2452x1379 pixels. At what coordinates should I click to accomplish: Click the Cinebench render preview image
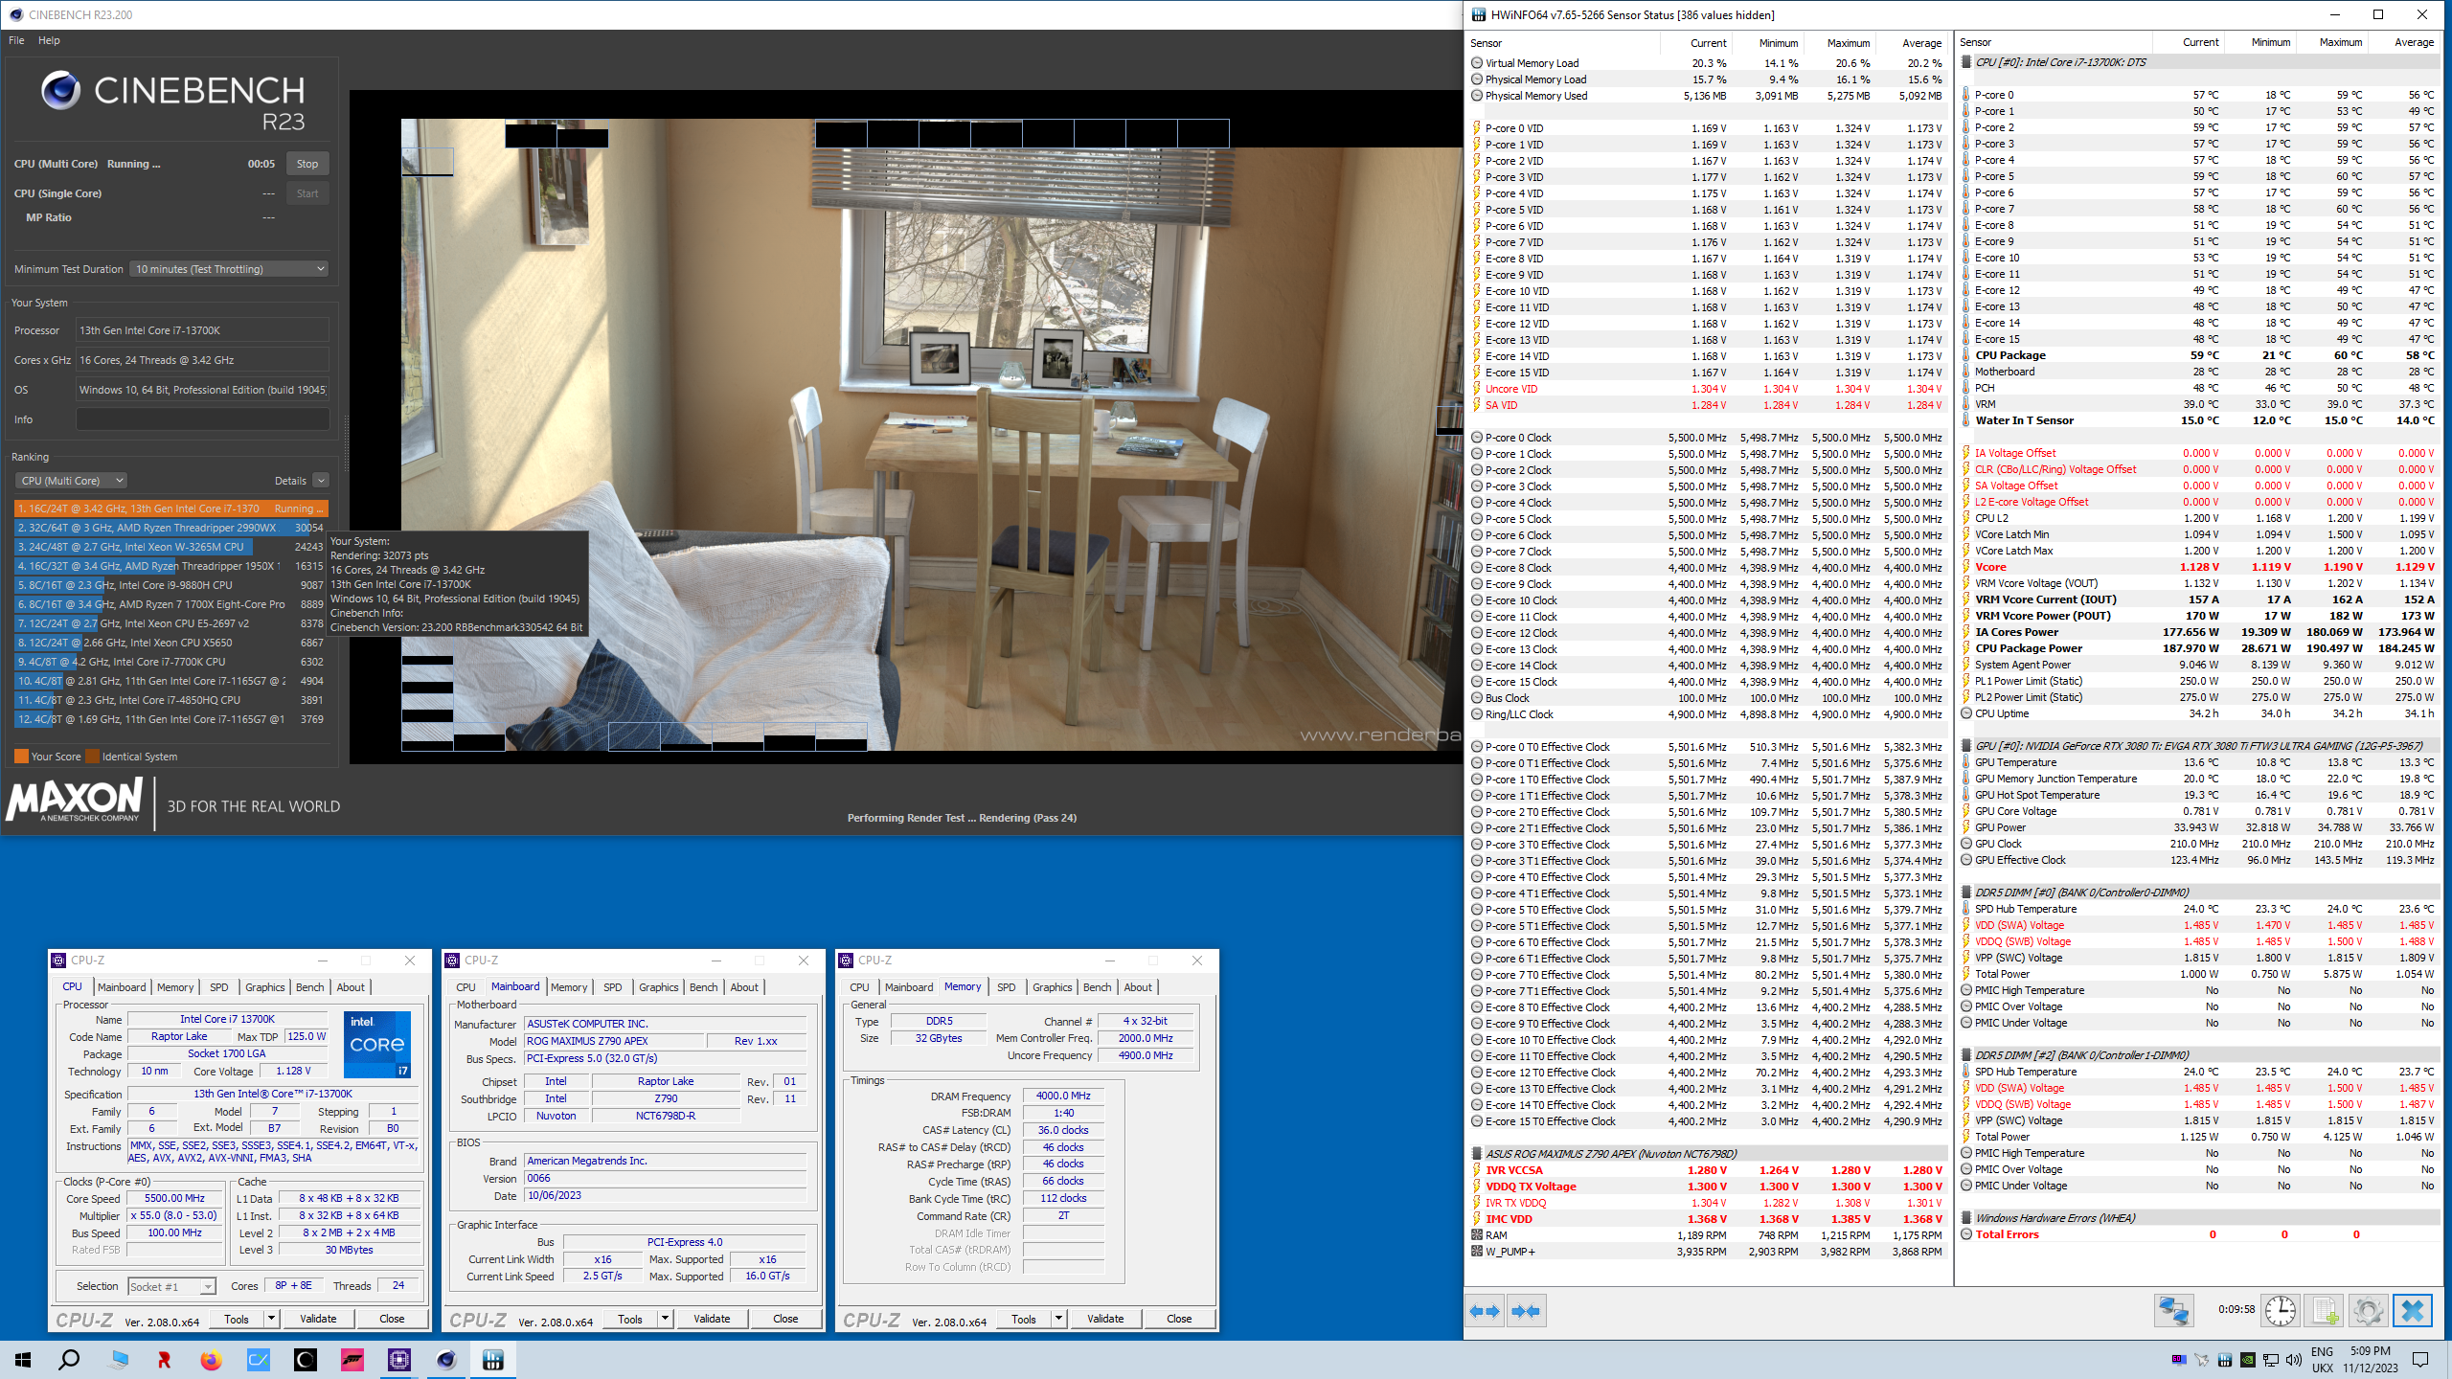[x=931, y=435]
